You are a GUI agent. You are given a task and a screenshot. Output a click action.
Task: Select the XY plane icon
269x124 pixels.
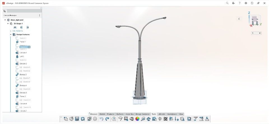pyautogui.click(x=15, y=27)
